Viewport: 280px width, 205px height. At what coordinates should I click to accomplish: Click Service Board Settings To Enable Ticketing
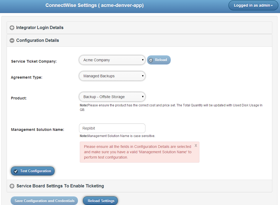[x=60, y=186]
